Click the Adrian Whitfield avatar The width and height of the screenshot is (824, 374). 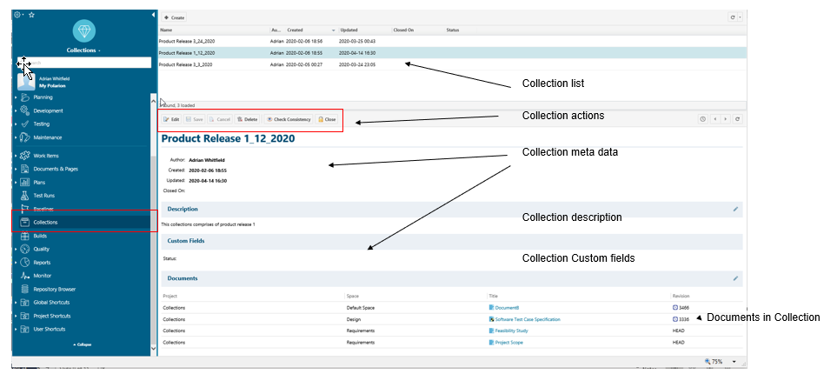[x=26, y=82]
